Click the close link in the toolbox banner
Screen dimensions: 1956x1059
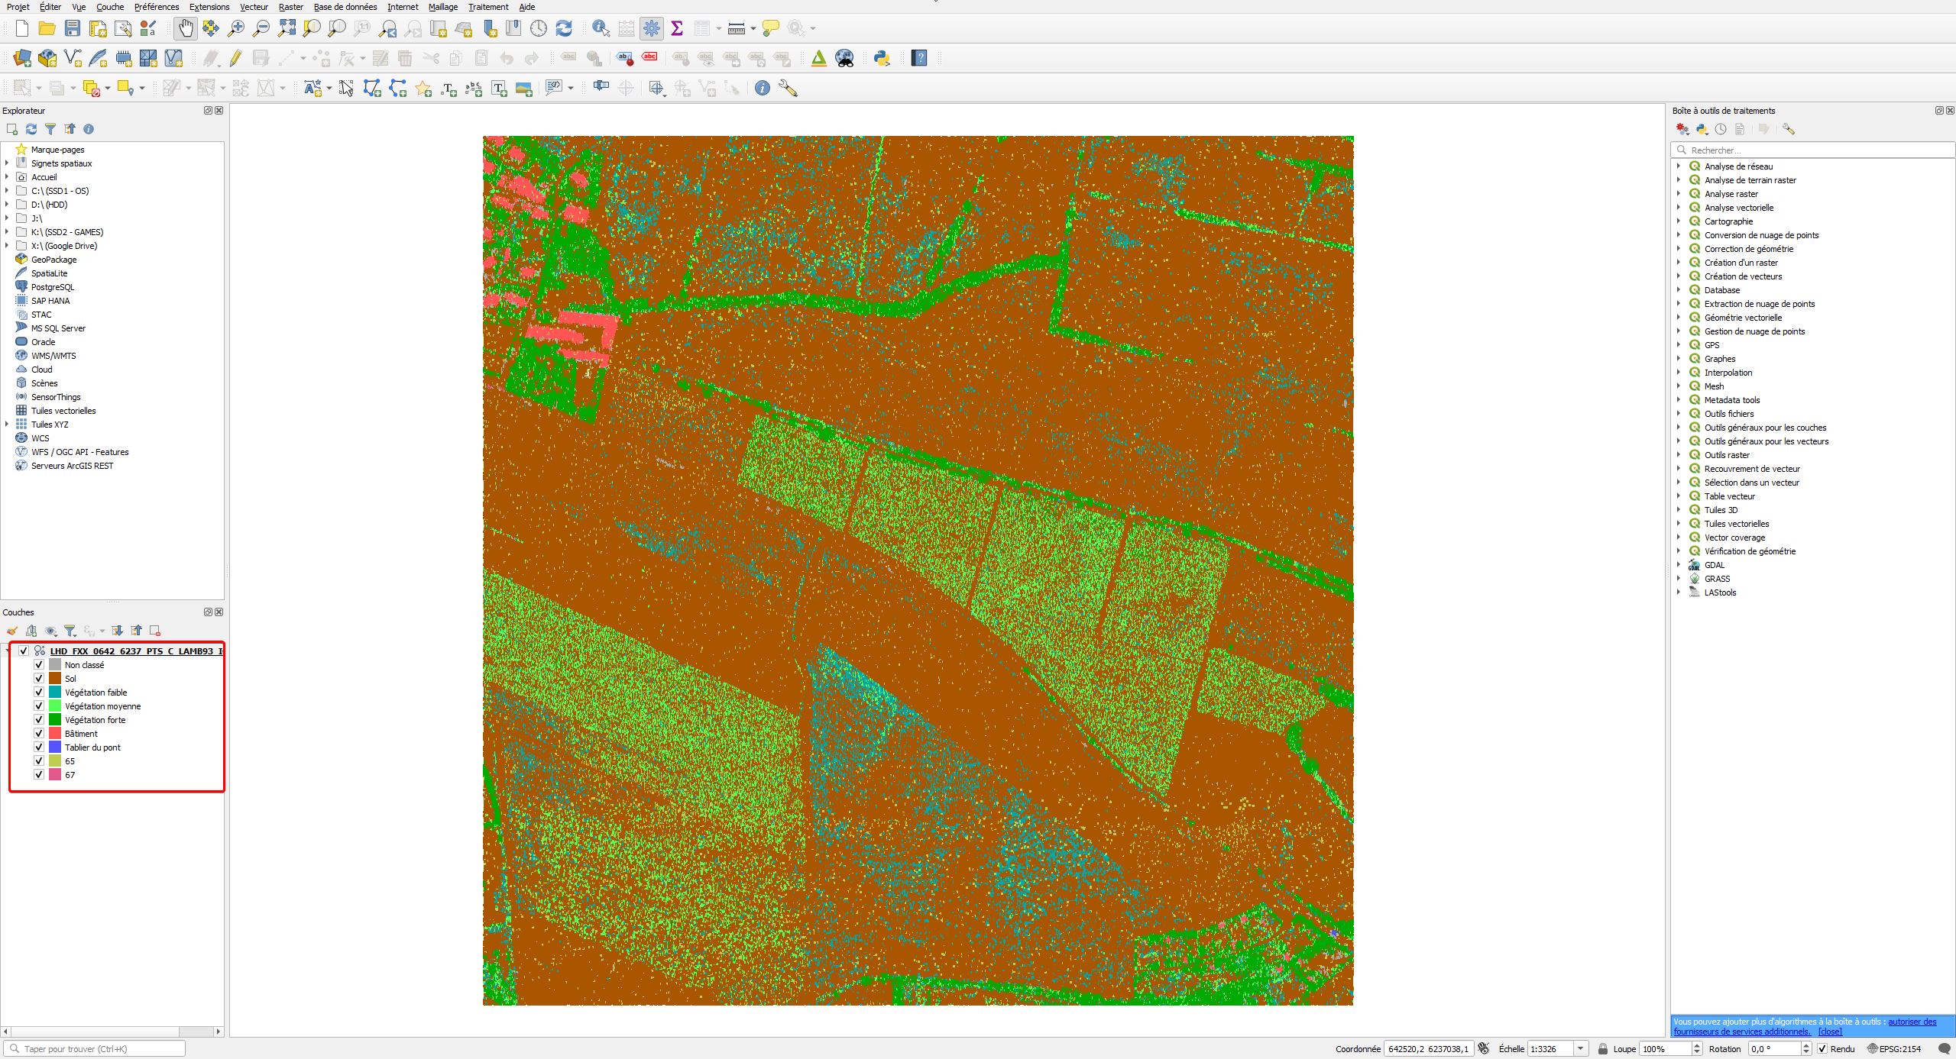tap(1831, 1032)
